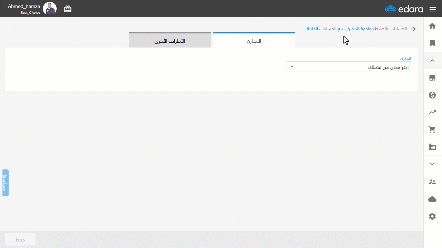The image size is (442, 248).
Task: Switch to the المخازن tab
Action: (x=254, y=41)
